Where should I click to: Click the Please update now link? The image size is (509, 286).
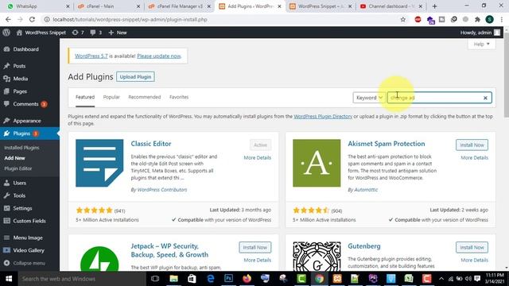click(159, 56)
